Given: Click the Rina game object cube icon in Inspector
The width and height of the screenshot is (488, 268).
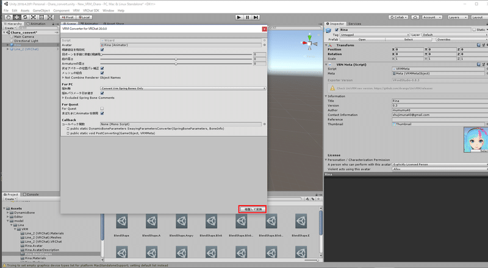Looking at the screenshot, I should (x=328, y=31).
